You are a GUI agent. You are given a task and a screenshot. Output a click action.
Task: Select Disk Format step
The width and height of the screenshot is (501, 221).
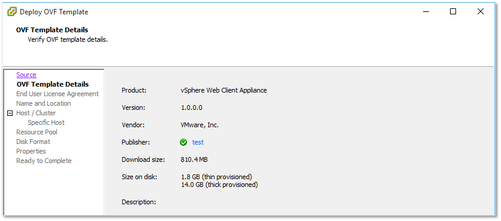[x=33, y=142]
